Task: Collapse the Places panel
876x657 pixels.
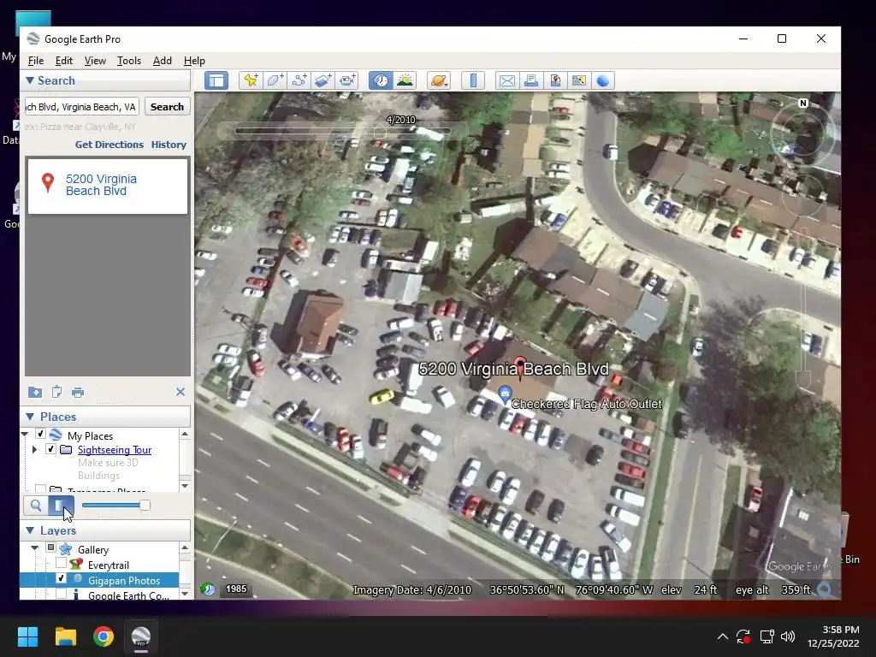Action: 30,417
